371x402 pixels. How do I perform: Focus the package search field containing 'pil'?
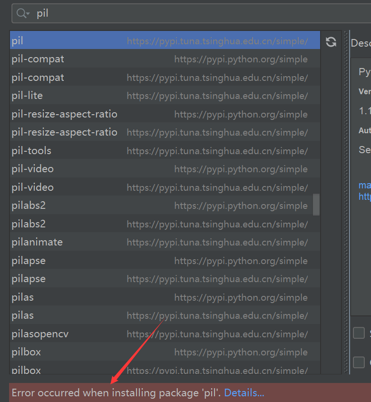191,13
